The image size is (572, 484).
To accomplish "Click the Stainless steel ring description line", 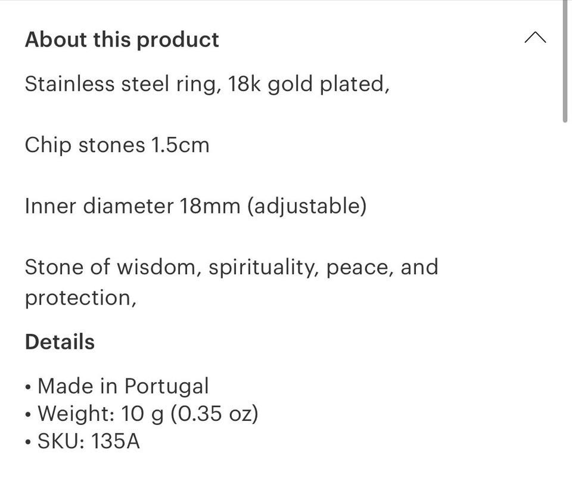I will [x=207, y=84].
